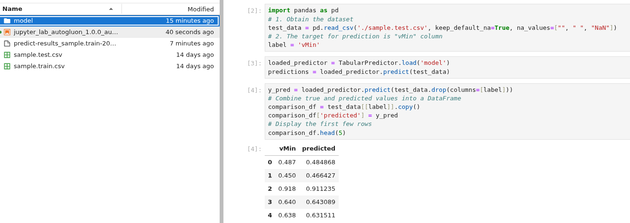
Task: Click the [2]: input prompt label
Action: click(254, 11)
